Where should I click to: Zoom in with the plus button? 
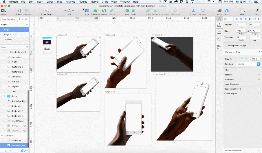[x=73, y=10]
